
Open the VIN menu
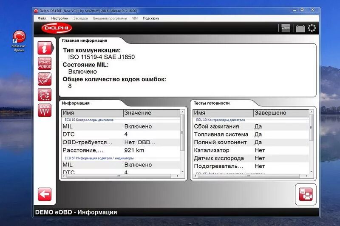pos(135,18)
